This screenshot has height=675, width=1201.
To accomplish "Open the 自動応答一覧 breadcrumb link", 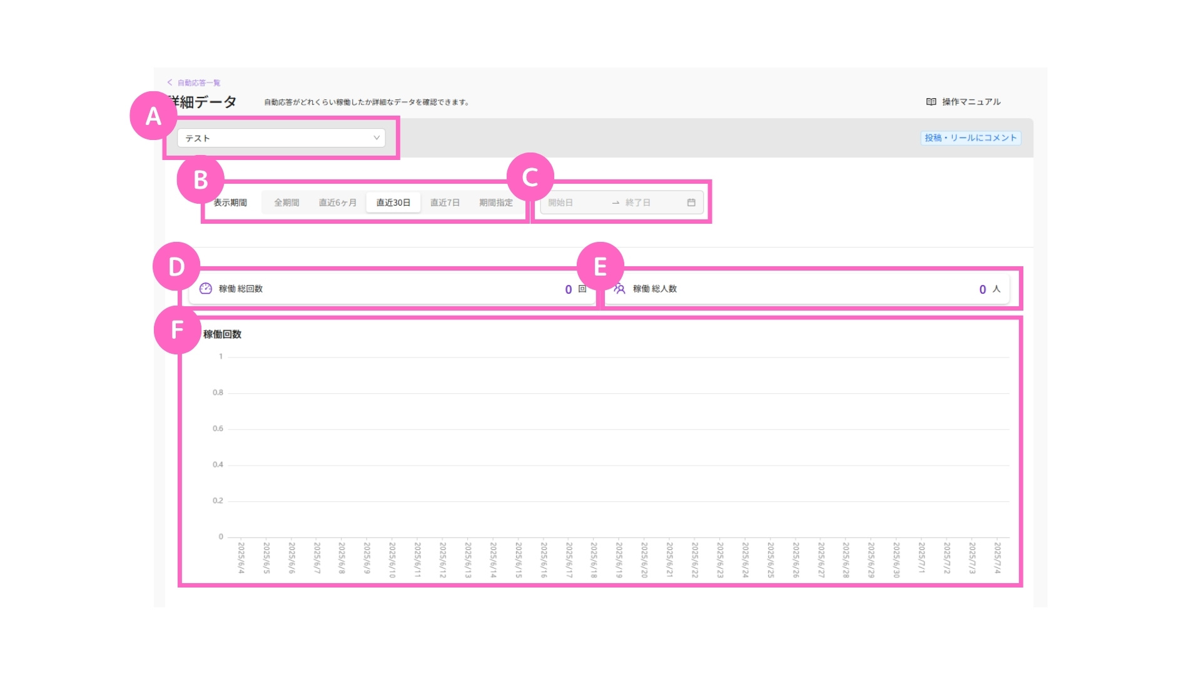I will pyautogui.click(x=199, y=82).
